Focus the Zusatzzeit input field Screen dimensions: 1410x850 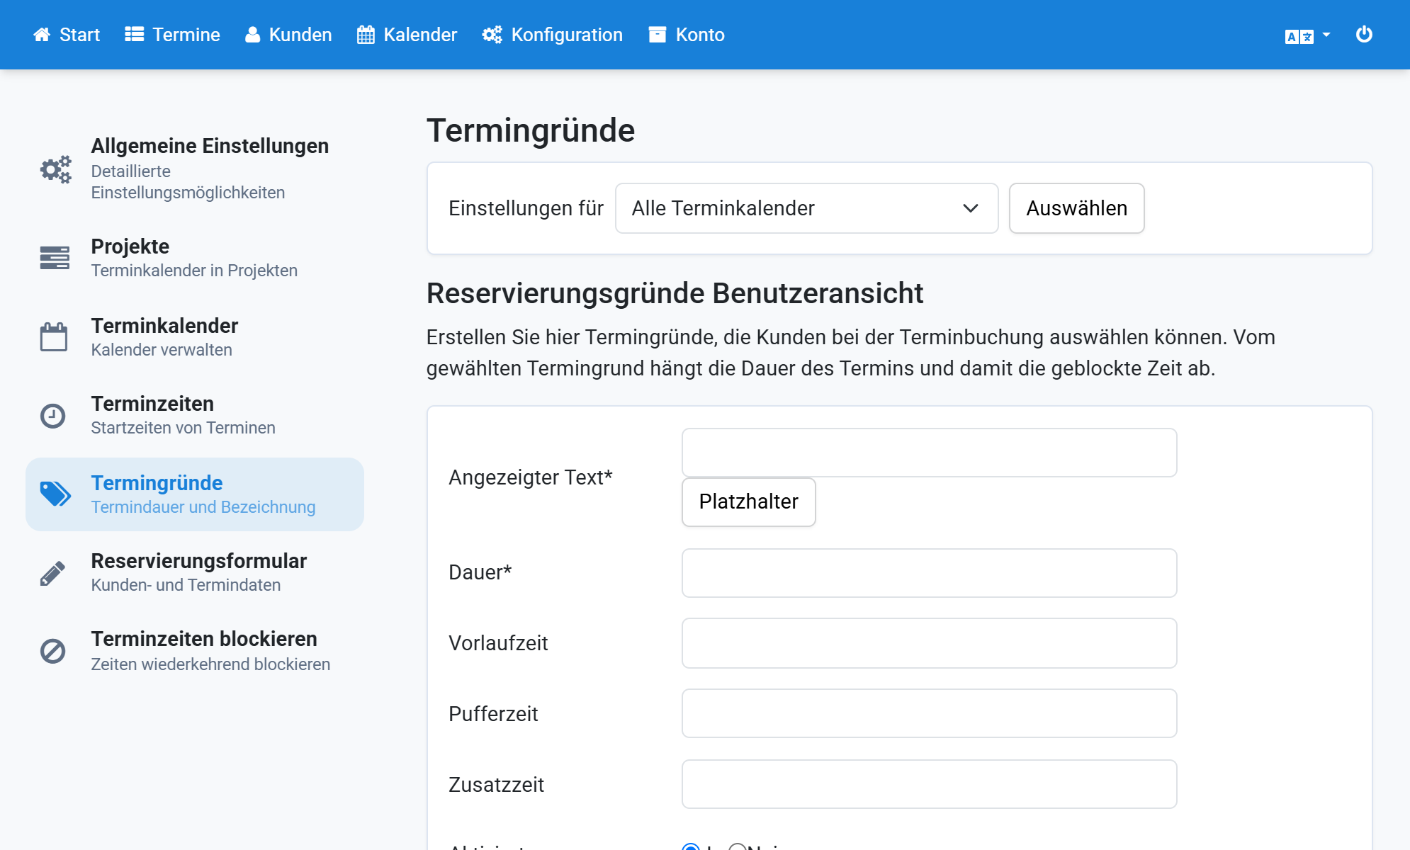[929, 784]
